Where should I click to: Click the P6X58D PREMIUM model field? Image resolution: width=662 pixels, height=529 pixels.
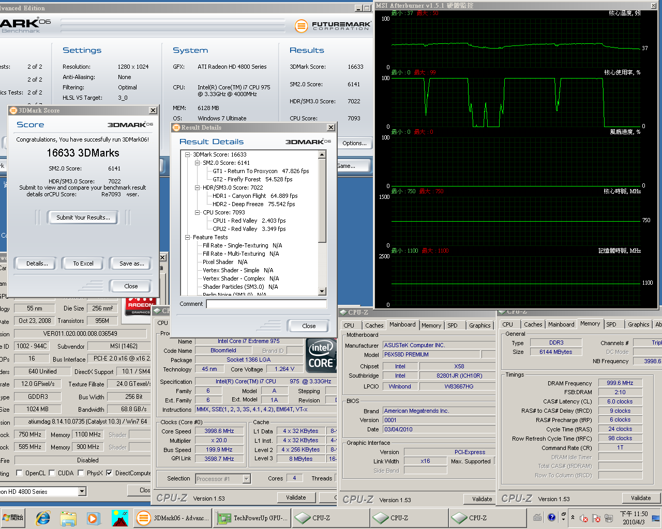tap(432, 354)
